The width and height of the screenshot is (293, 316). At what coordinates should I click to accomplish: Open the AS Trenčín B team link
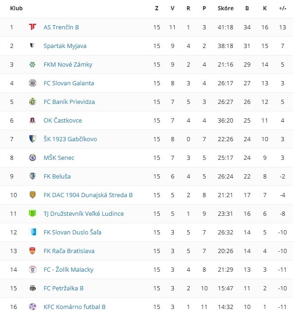point(61,27)
